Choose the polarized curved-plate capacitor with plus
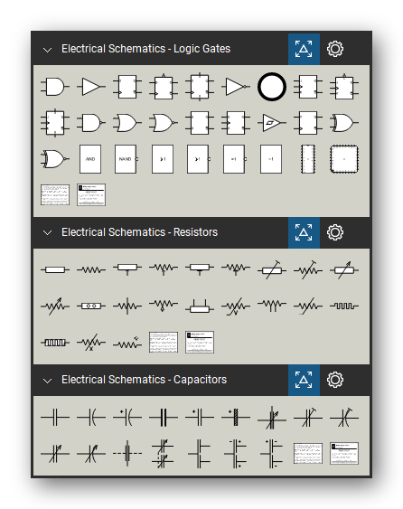This screenshot has width=403, height=509. pos(127,417)
